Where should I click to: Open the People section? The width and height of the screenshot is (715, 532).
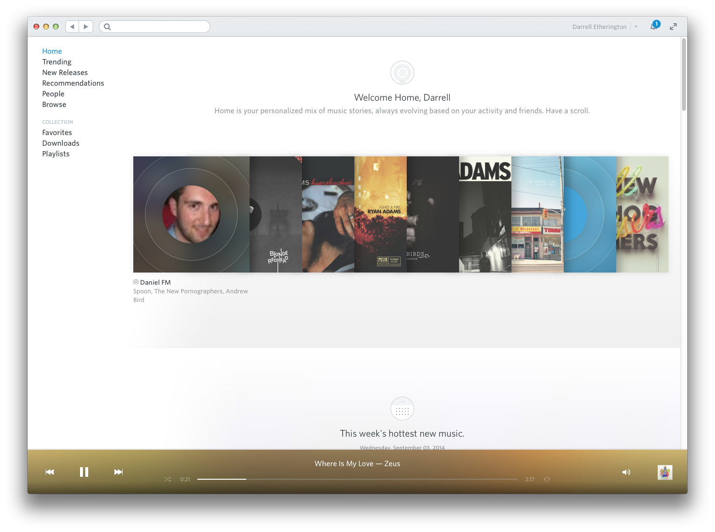point(53,94)
